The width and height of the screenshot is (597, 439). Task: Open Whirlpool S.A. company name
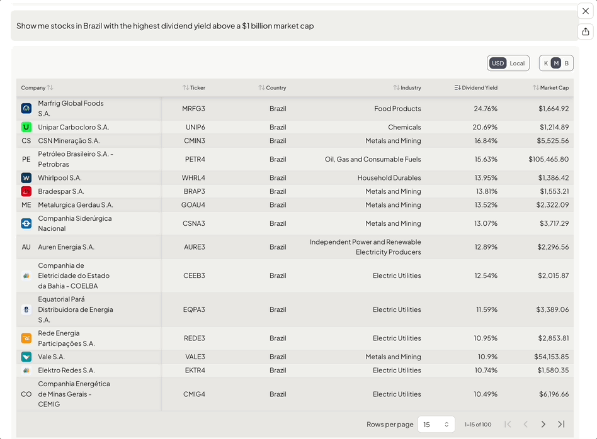[x=60, y=177]
